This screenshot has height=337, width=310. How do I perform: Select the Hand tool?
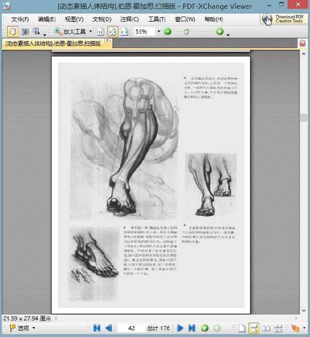coord(12,32)
